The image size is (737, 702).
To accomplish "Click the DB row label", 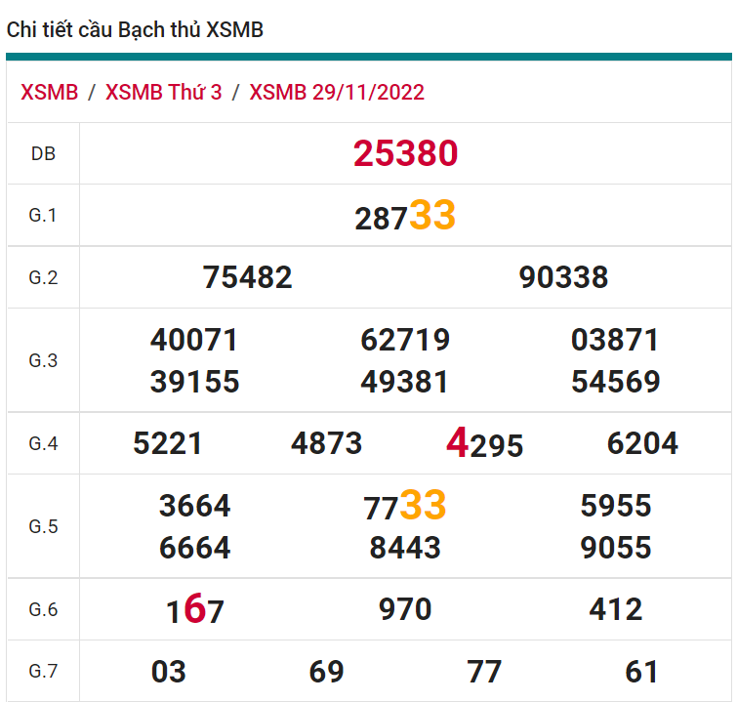I will [43, 153].
